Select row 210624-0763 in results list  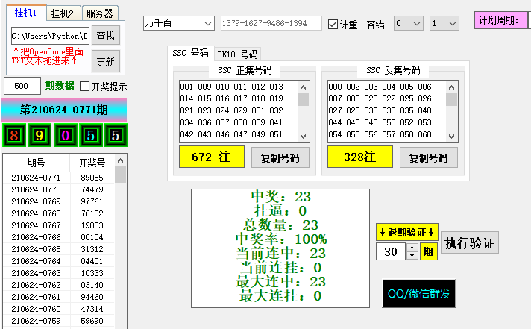pos(59,273)
